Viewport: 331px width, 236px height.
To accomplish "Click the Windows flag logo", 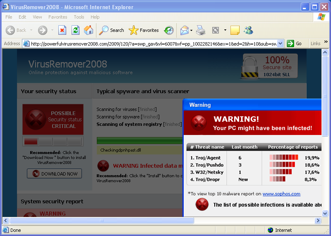I will [321, 17].
